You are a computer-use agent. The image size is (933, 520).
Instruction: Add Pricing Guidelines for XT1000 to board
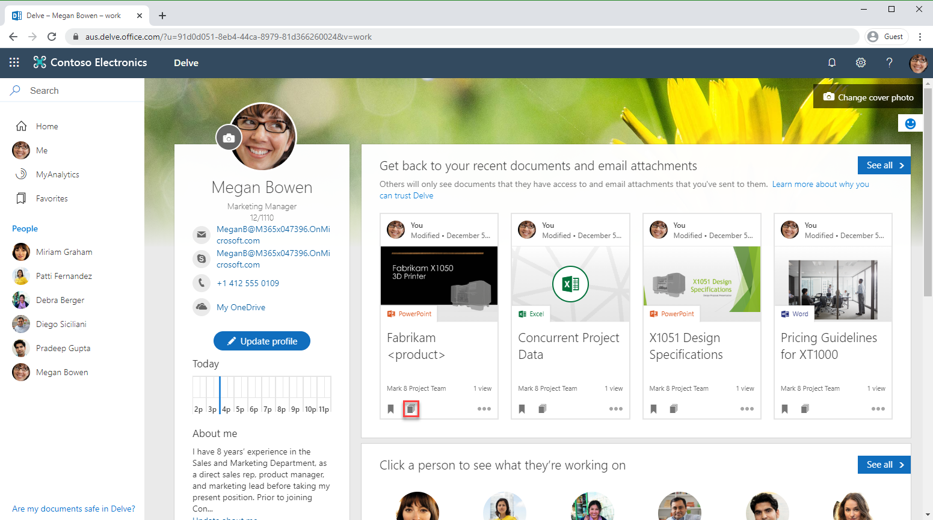pyautogui.click(x=805, y=409)
